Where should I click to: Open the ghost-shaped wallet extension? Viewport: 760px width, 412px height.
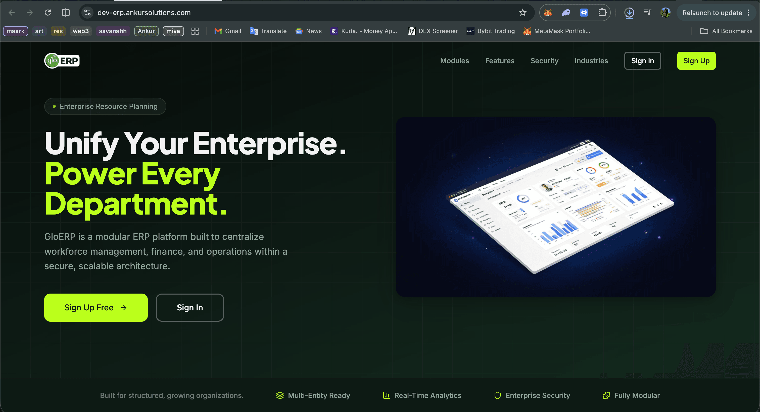click(566, 13)
